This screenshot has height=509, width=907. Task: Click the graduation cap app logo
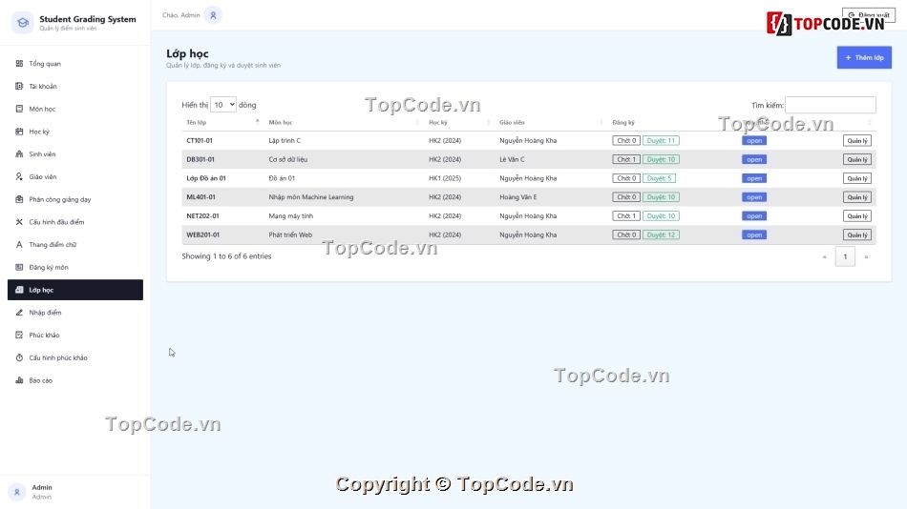(x=23, y=23)
